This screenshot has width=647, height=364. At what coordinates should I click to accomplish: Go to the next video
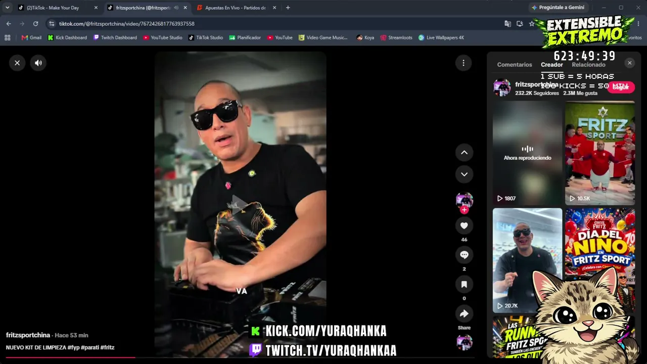464,174
